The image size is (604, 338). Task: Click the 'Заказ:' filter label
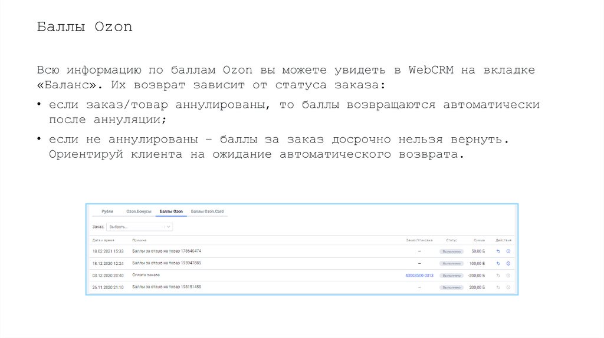click(99, 227)
